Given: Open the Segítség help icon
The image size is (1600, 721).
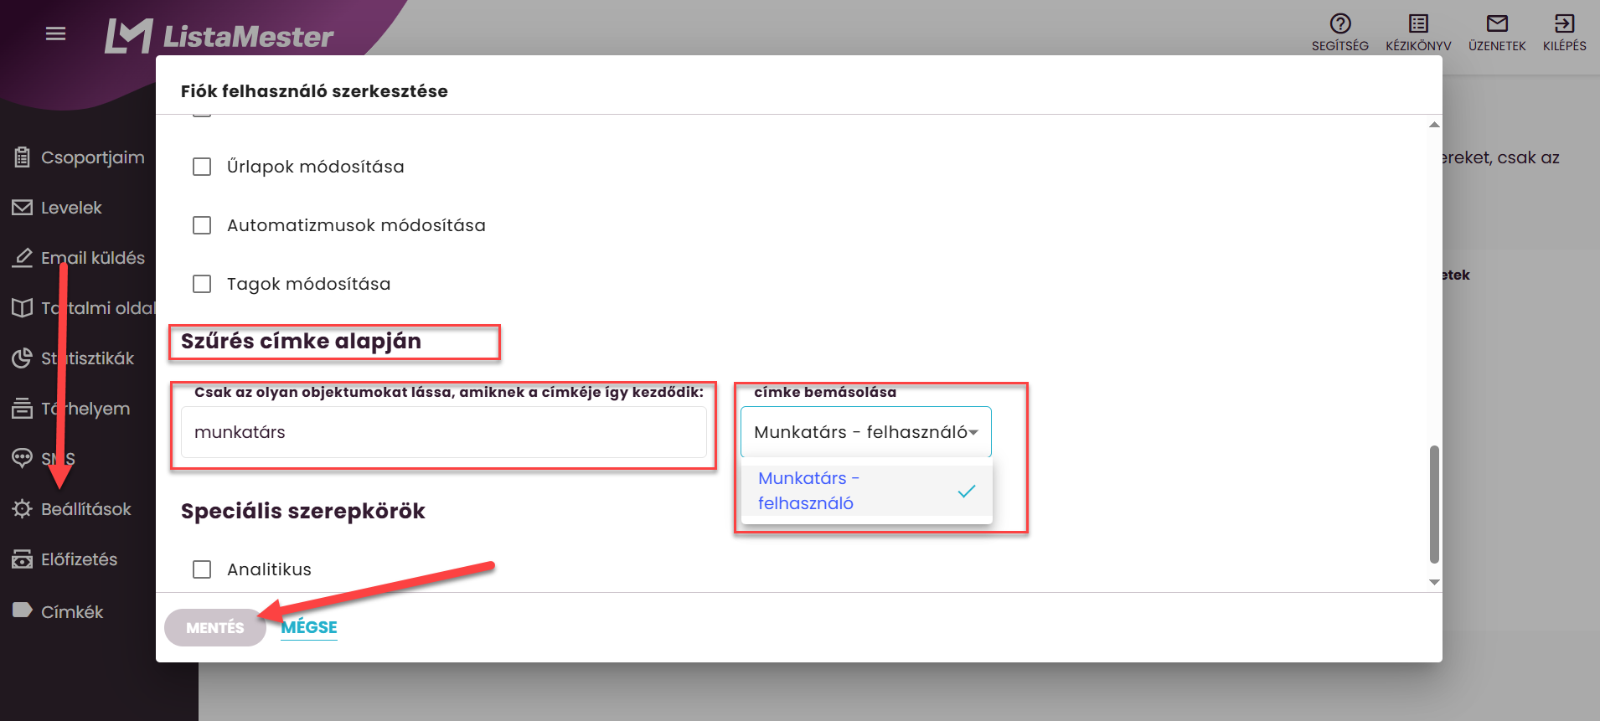Looking at the screenshot, I should (1340, 23).
